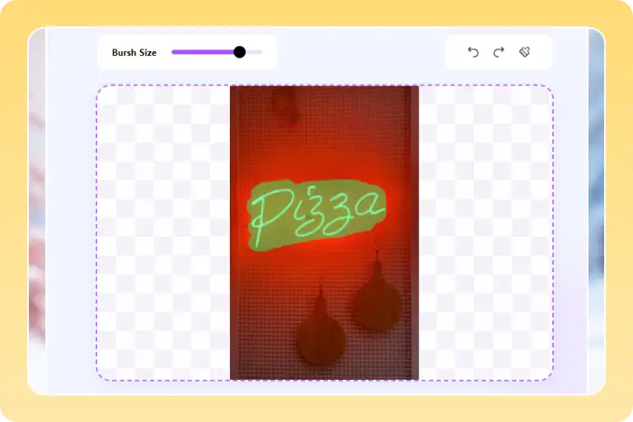633x422 pixels.
Task: Click the Undo arrow icon
Action: click(473, 52)
